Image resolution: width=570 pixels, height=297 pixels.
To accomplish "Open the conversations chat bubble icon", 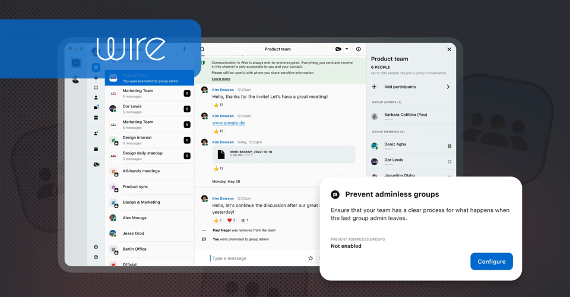I will click(96, 67).
